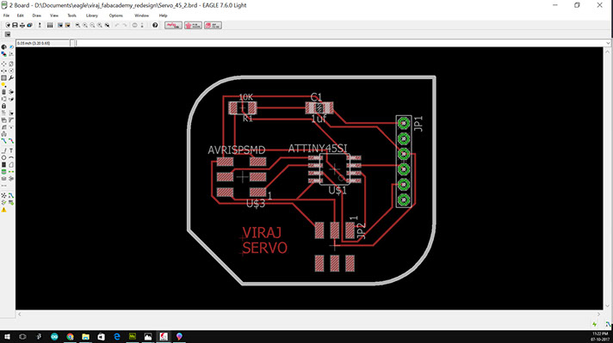Open Microsoft Edge from the taskbar
The image size is (613, 343).
(117, 336)
